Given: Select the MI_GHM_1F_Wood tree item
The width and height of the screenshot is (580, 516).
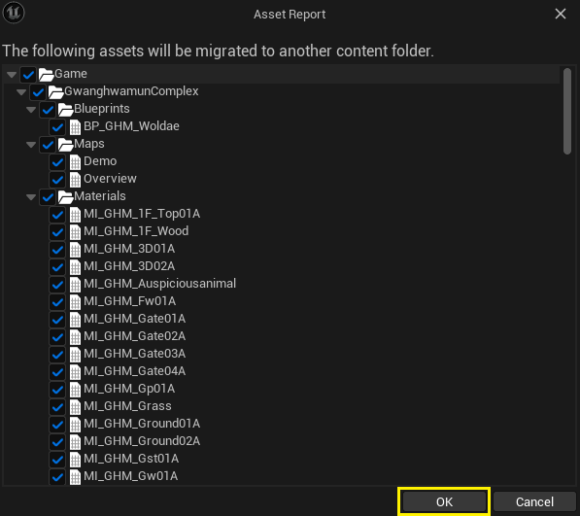Looking at the screenshot, I should pos(136,231).
